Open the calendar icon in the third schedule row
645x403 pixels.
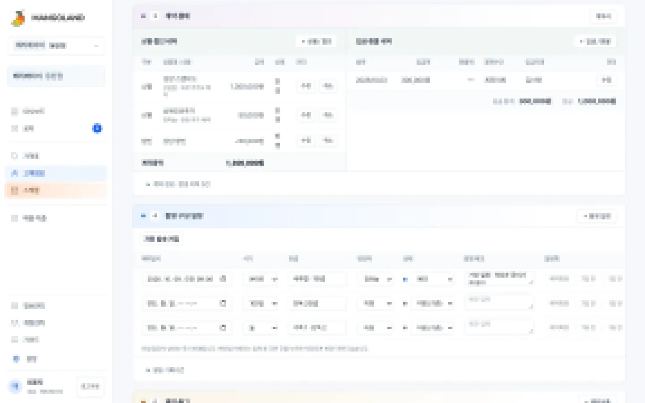pos(223,328)
